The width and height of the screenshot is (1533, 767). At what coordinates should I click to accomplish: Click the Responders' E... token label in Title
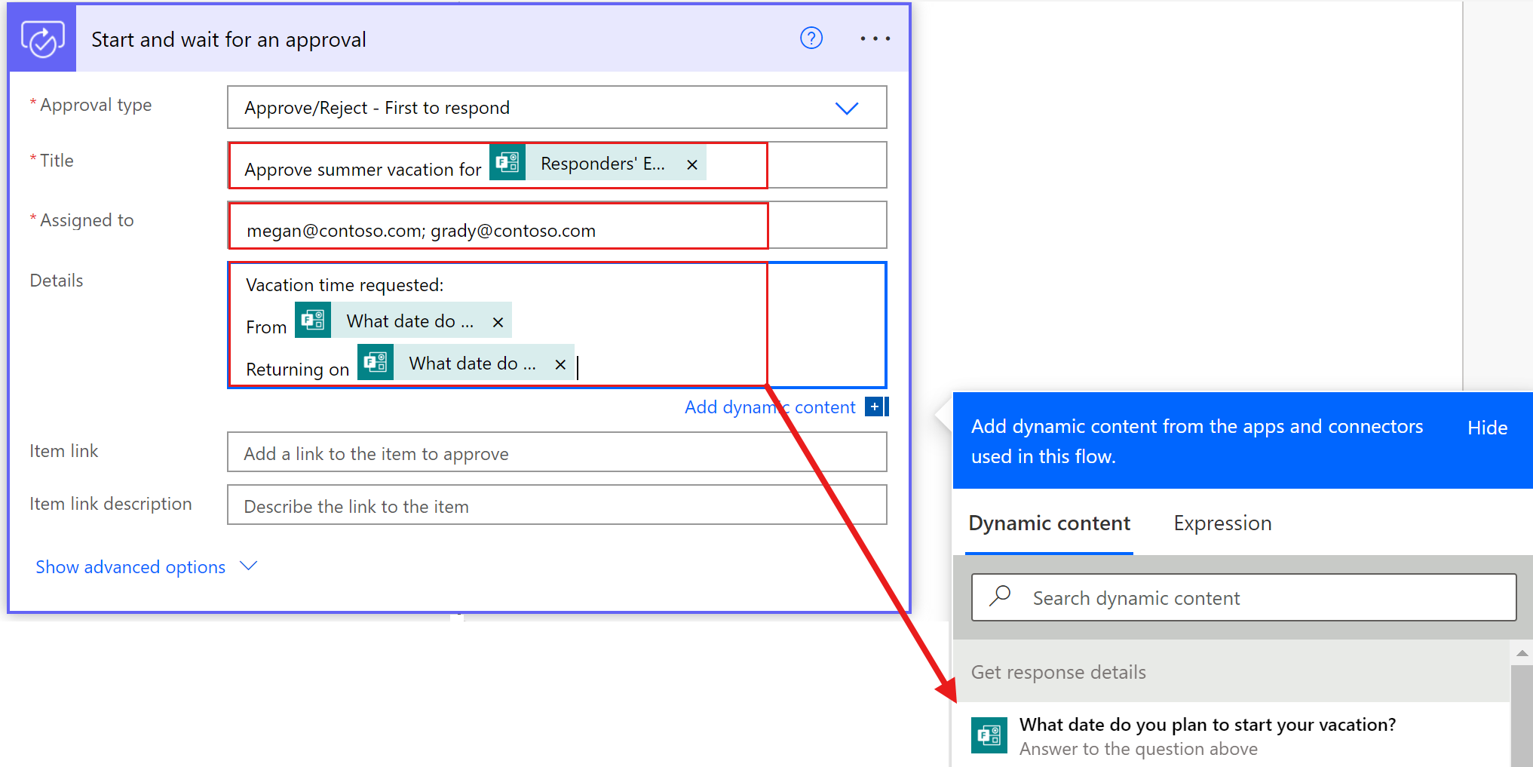point(602,164)
